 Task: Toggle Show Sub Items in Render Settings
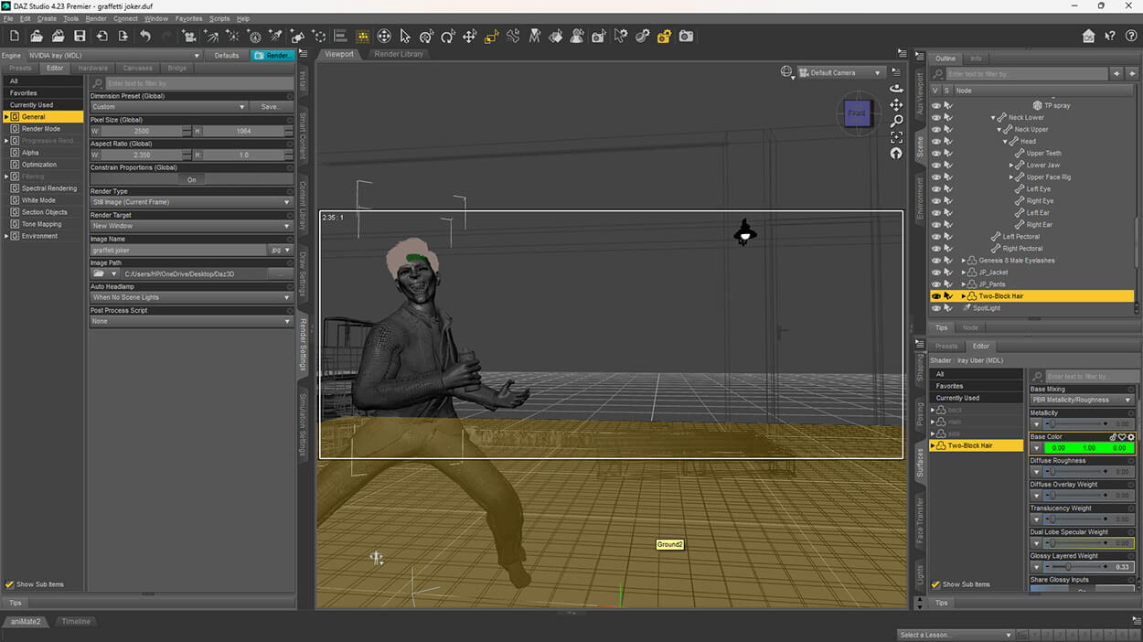pos(9,584)
